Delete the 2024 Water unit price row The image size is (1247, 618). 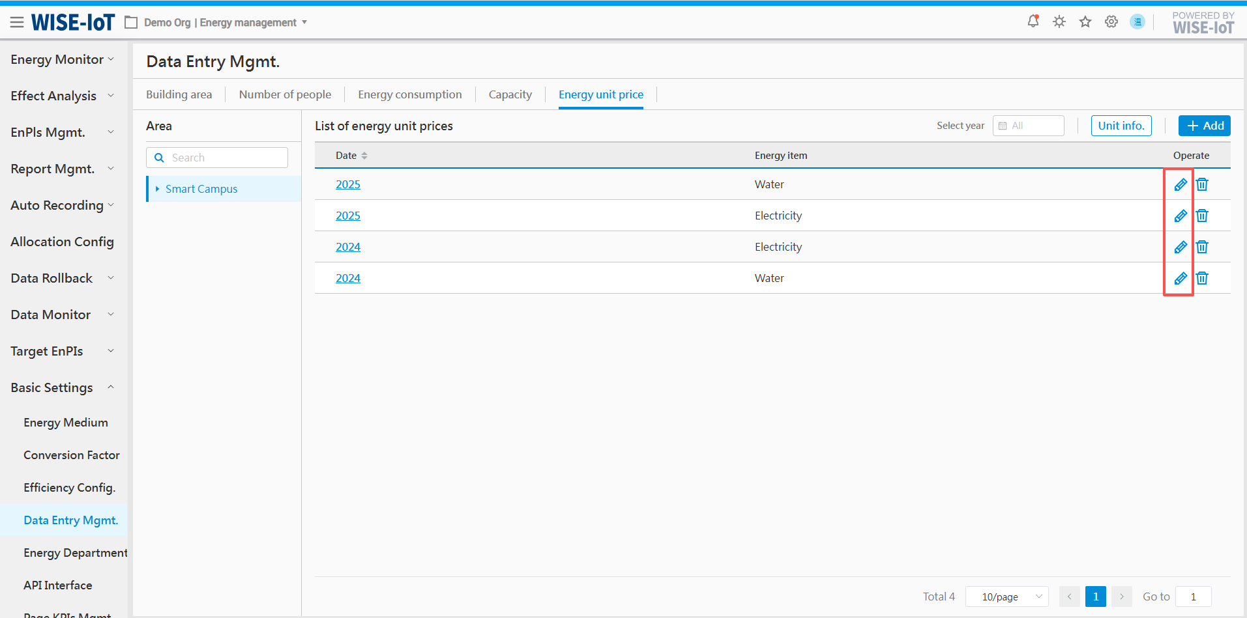1202,278
